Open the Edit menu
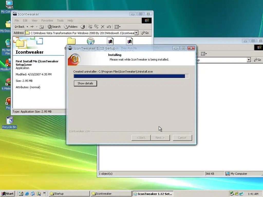 [25, 21]
